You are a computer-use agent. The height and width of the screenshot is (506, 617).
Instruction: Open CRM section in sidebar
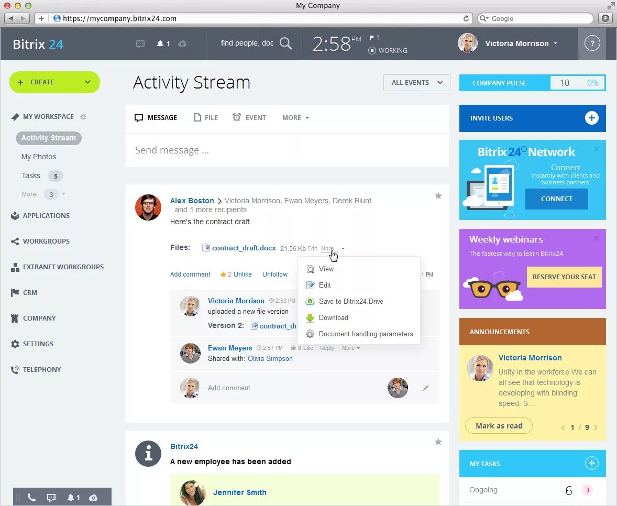coord(30,292)
